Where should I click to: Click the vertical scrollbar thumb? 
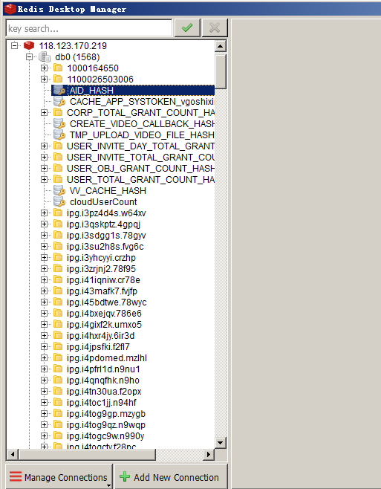click(221, 72)
